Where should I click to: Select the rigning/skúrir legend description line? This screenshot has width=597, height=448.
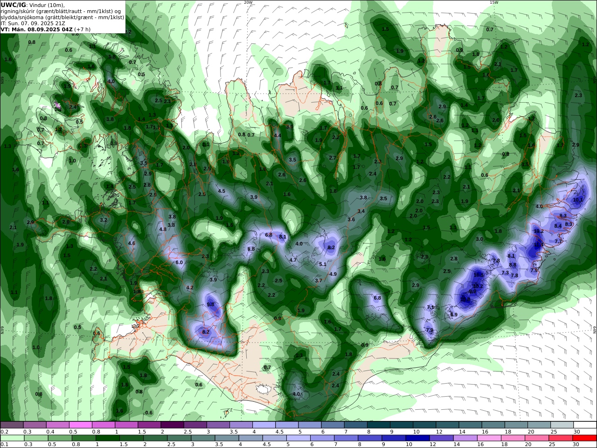point(61,11)
